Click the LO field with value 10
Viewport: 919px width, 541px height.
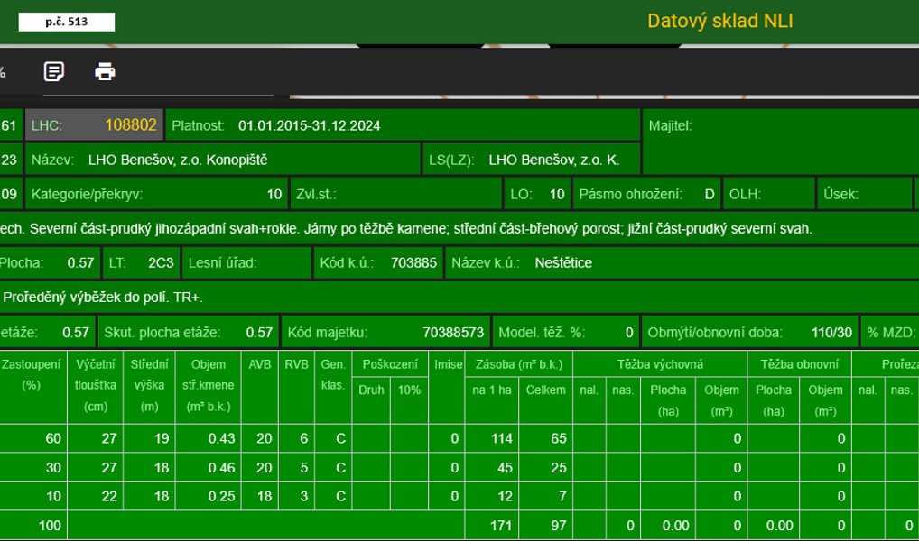click(x=537, y=194)
